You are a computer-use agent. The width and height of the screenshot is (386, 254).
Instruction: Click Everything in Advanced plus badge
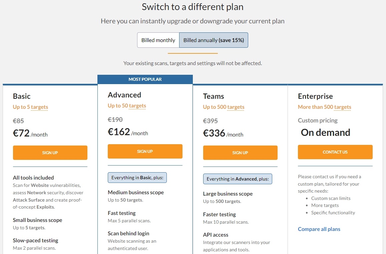(x=238, y=179)
